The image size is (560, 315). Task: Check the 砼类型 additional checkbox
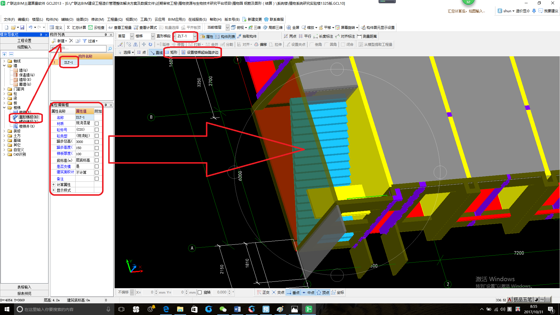coord(97,136)
